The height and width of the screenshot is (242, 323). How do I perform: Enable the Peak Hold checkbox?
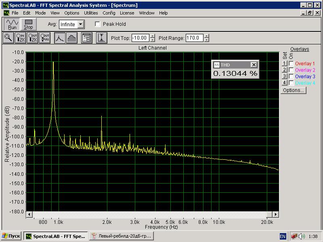97,24
